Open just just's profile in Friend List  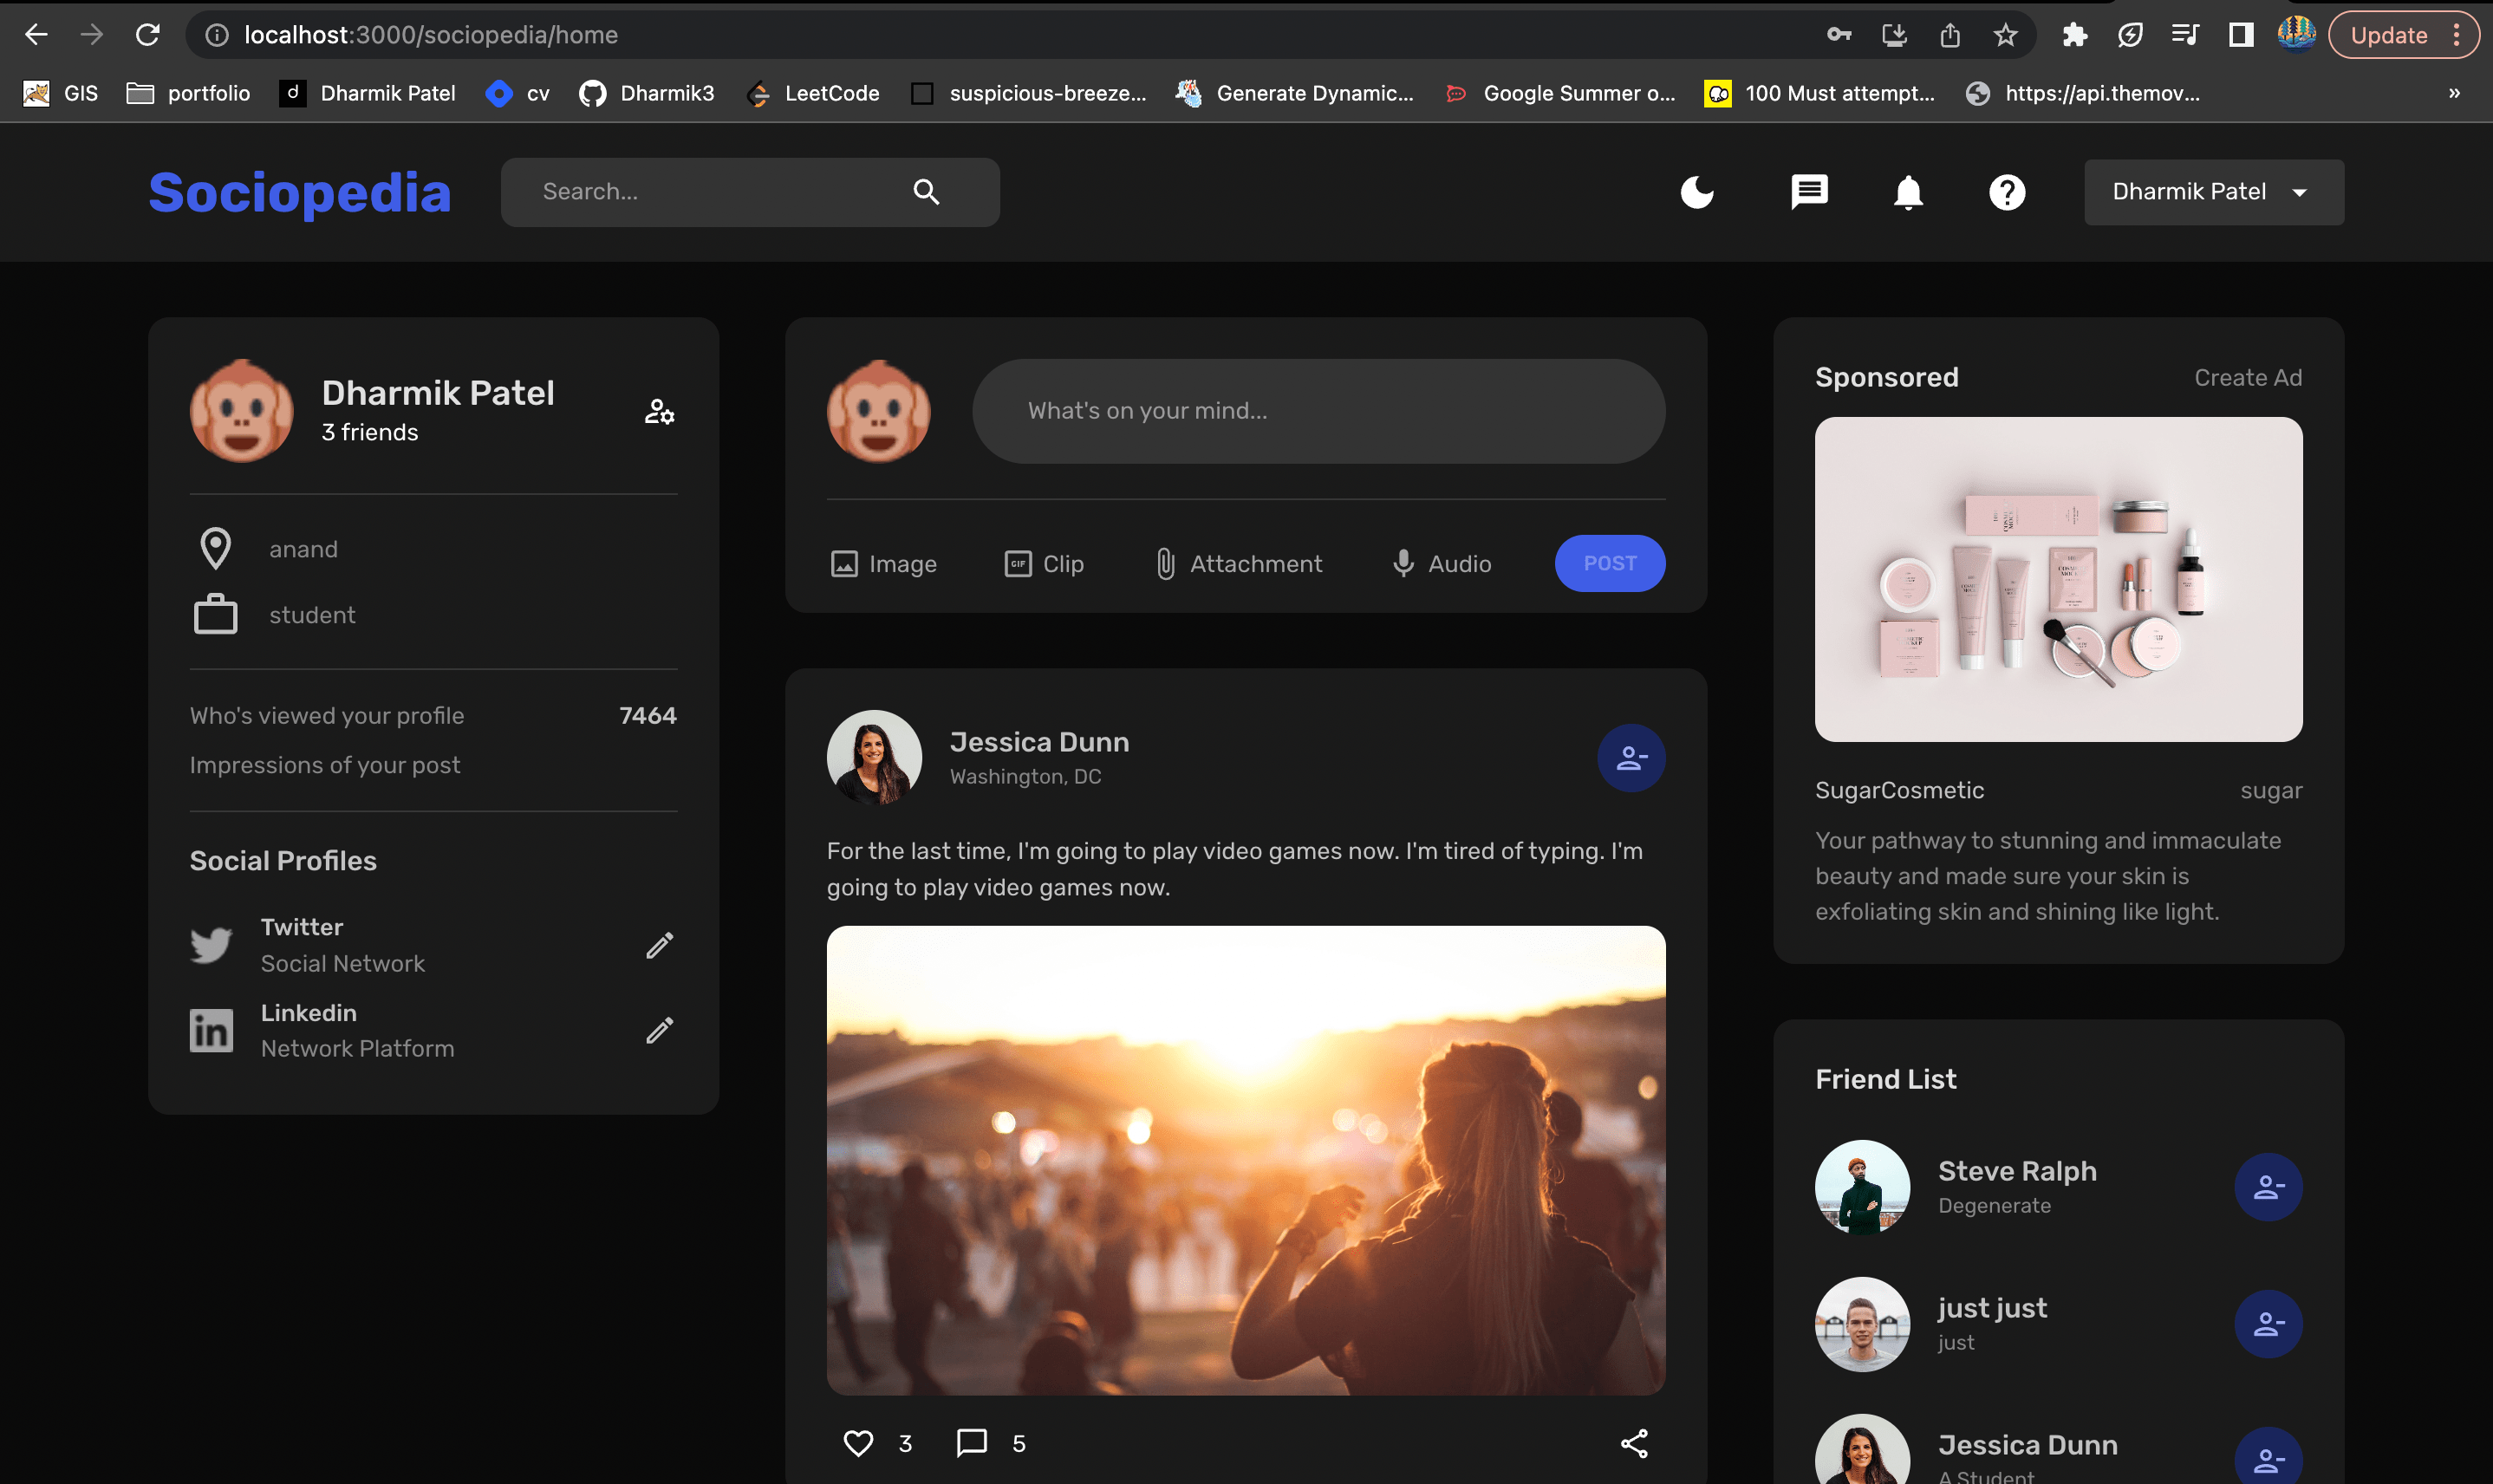1991,1308
